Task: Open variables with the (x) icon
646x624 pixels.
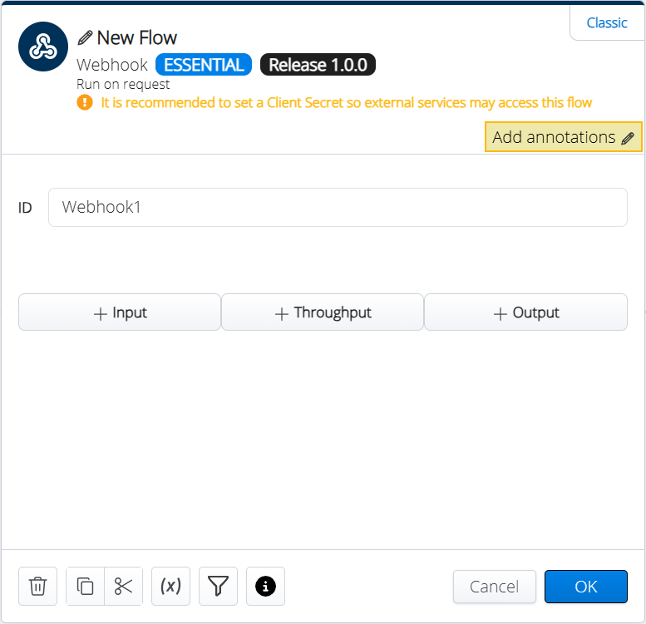Action: click(170, 587)
